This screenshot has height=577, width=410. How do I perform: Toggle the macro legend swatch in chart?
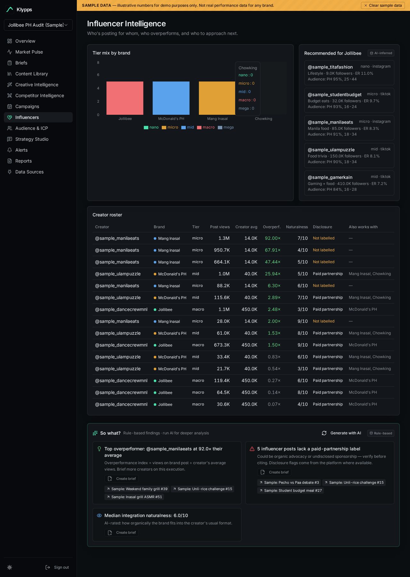pos(199,128)
